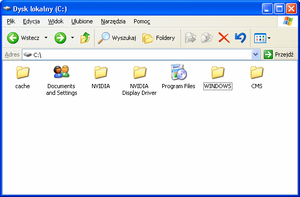Screen dimensions: 300x197
Task: Open the Plik menu
Action: pos(11,21)
